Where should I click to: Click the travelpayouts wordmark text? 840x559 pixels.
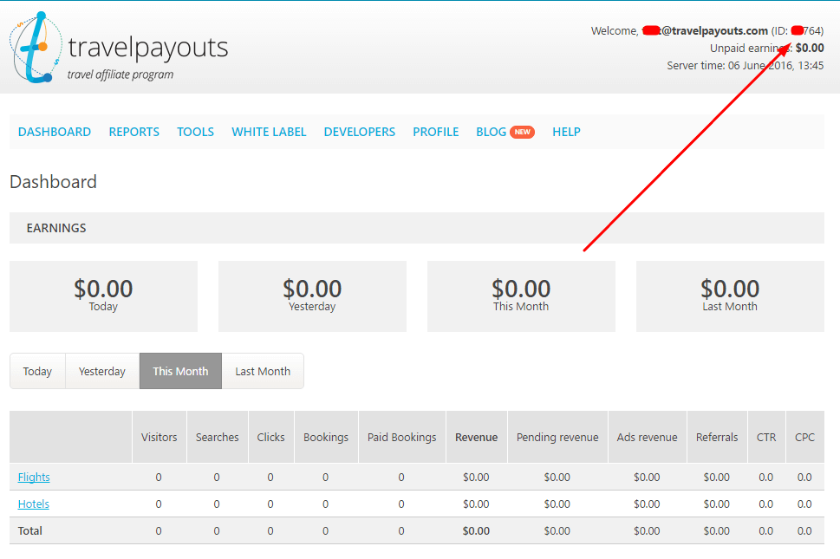pos(148,49)
